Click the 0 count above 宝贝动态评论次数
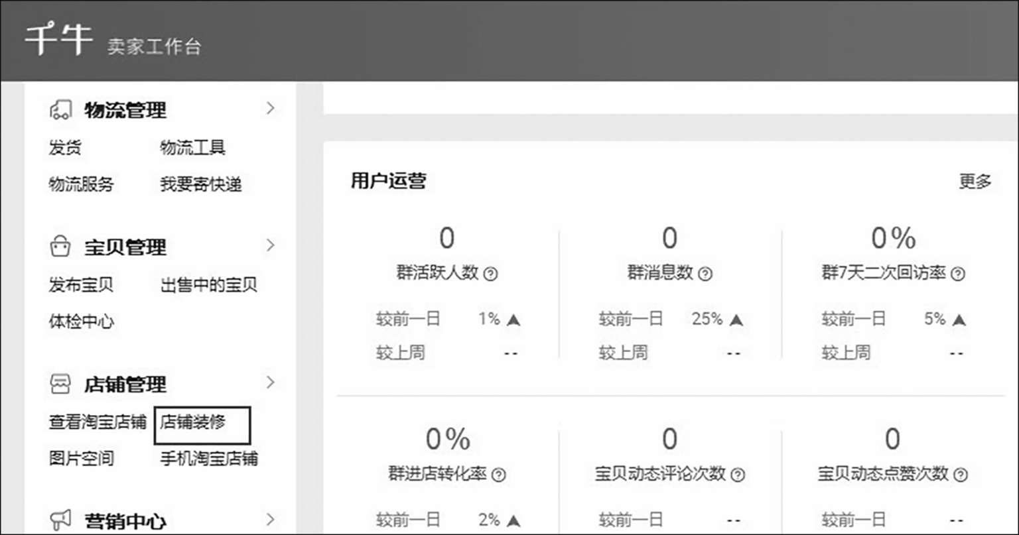Screen dimensions: 1019x535 point(670,439)
